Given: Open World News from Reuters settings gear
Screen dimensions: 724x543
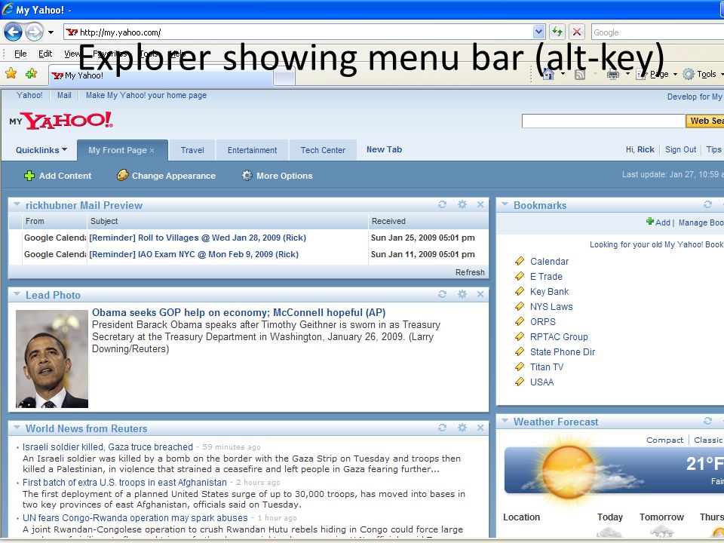Looking at the screenshot, I should [x=462, y=428].
